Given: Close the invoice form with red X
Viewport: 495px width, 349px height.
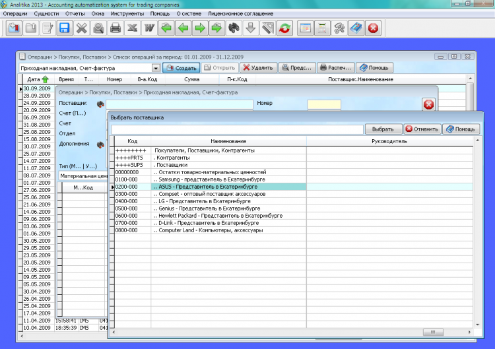Looking at the screenshot, I should (x=428, y=104).
